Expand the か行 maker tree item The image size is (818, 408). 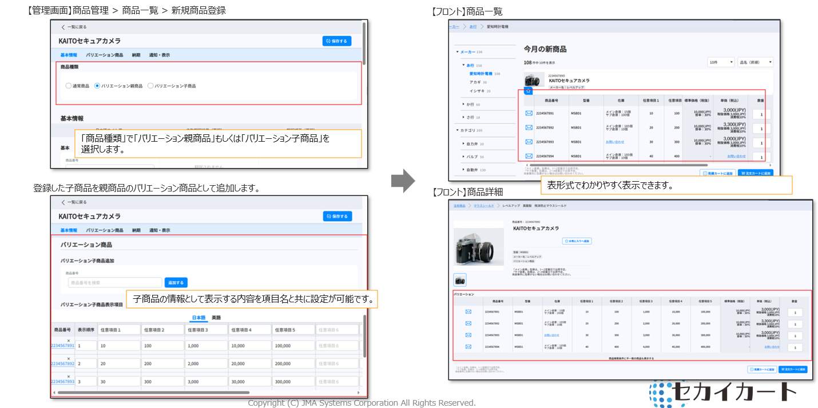tap(464, 105)
